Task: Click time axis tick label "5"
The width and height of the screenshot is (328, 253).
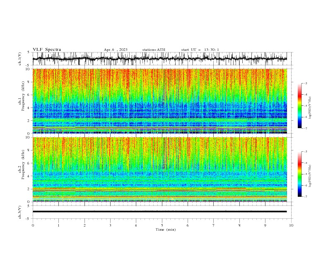Action: point(162,225)
